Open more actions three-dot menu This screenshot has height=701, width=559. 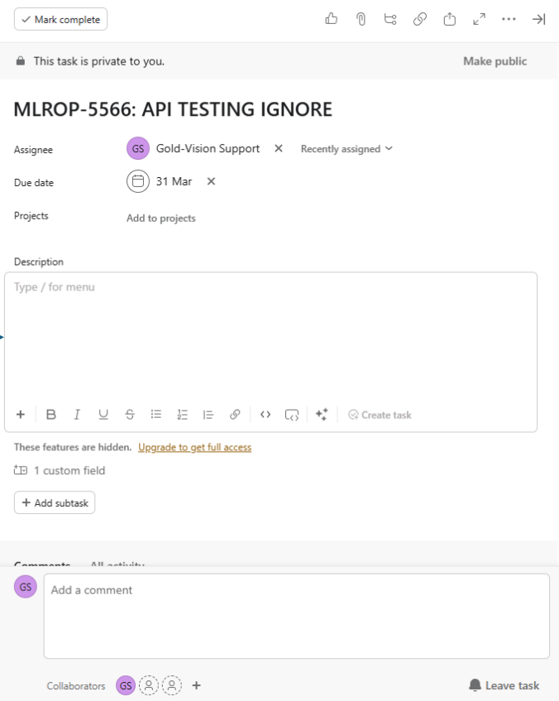click(x=509, y=19)
